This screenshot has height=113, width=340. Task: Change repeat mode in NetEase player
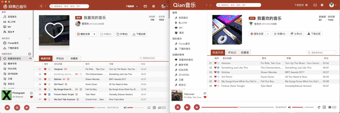pyautogui.click(x=149, y=108)
